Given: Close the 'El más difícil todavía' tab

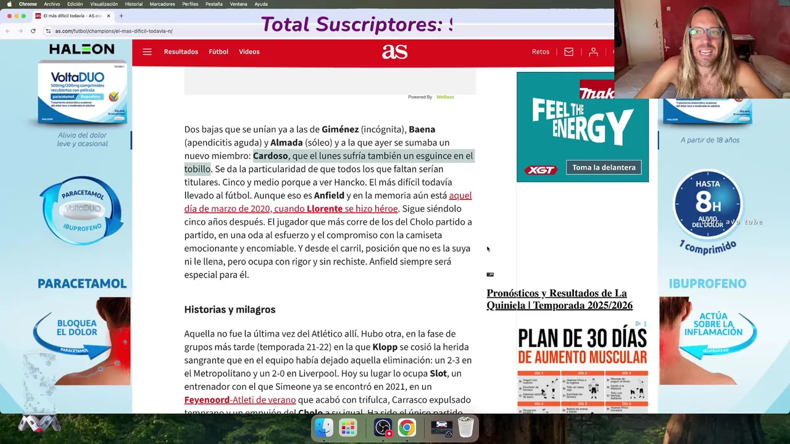Looking at the screenshot, I should tap(109, 15).
